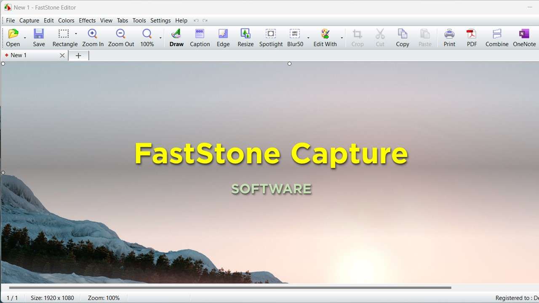Apply the Blur50 effect
539x303 pixels.
295,37
